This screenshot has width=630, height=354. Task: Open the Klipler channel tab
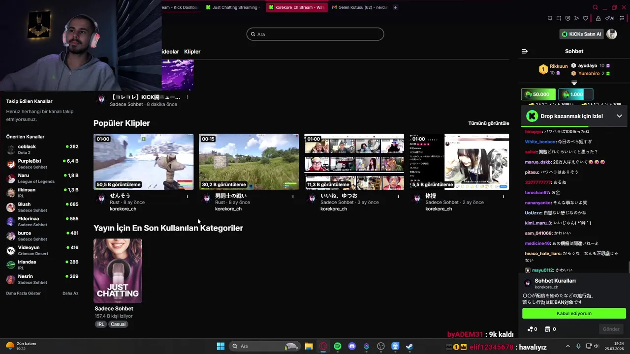click(x=192, y=52)
